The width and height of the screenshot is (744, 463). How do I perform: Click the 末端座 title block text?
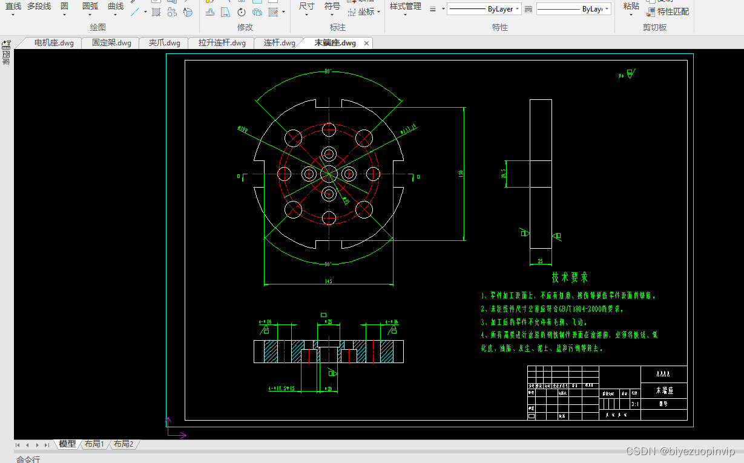point(664,390)
